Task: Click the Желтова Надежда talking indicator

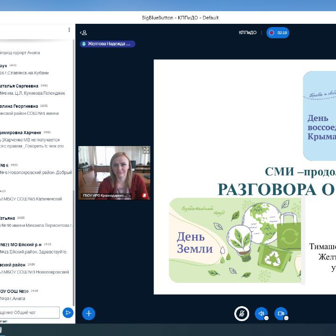Action: click(x=107, y=44)
